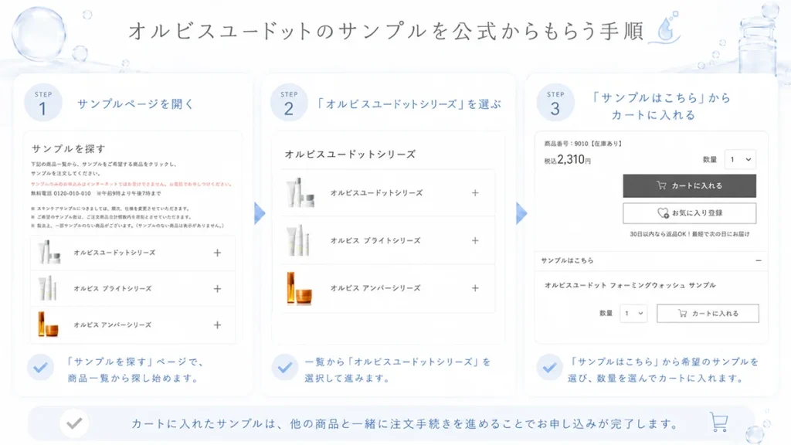Expand オルビス アンバーシリーズ plus in the step 2 list
Screen dimensions: 791x445
pyautogui.click(x=475, y=288)
